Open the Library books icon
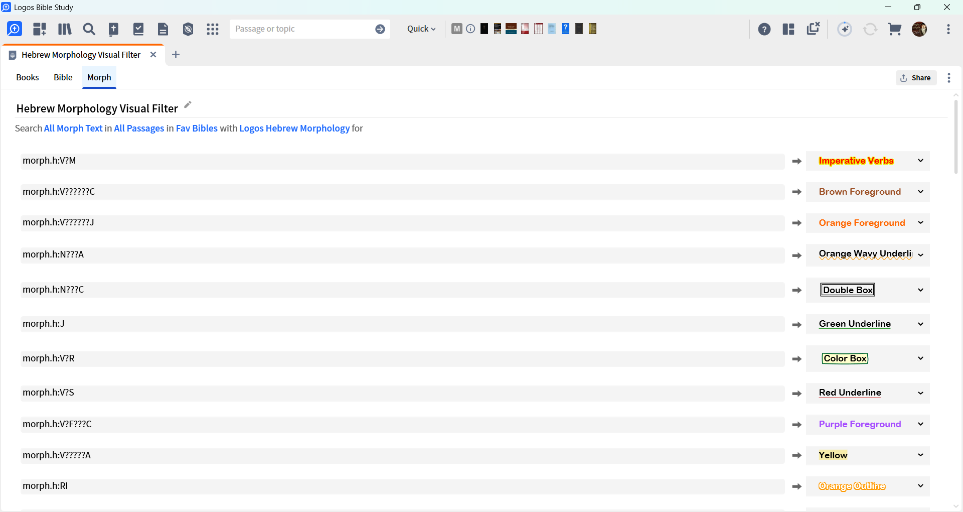The image size is (963, 512). pos(65,29)
